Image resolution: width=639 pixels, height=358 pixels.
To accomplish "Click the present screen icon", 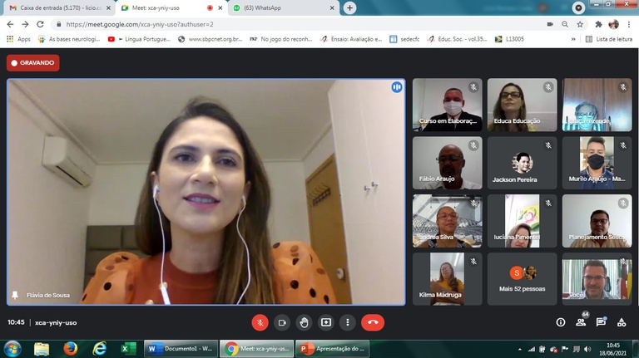I will pos(326,322).
